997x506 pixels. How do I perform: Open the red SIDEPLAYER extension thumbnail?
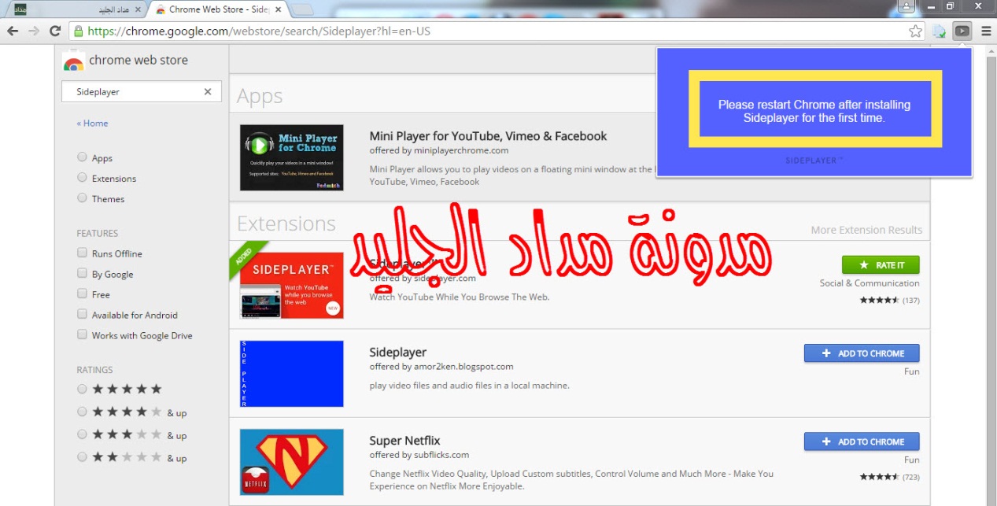[x=292, y=285]
